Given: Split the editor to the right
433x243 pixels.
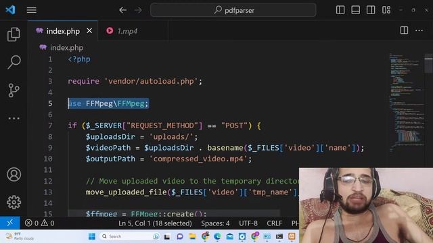Looking at the screenshot, I should click(x=404, y=30).
